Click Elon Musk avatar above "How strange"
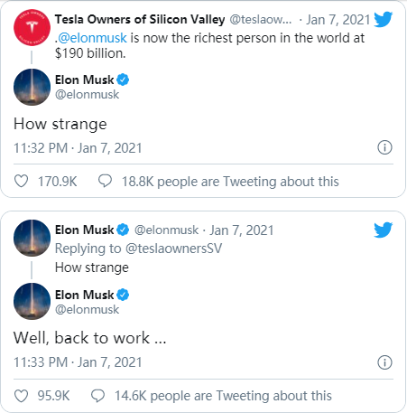 [x=32, y=87]
